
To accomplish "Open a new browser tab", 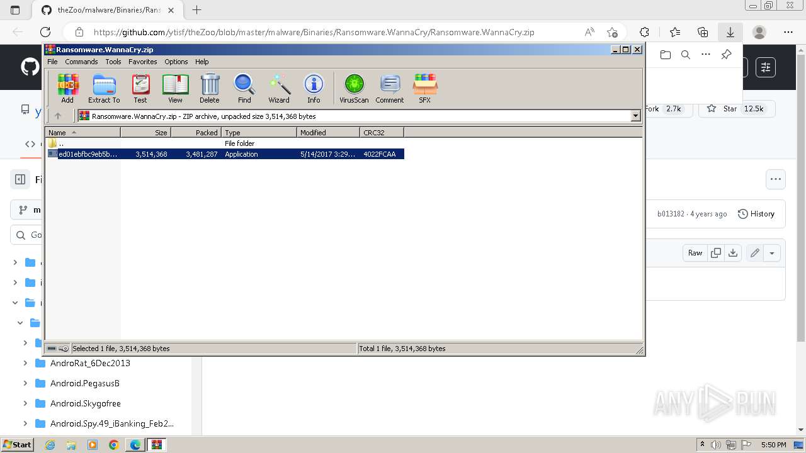I will 196,10.
